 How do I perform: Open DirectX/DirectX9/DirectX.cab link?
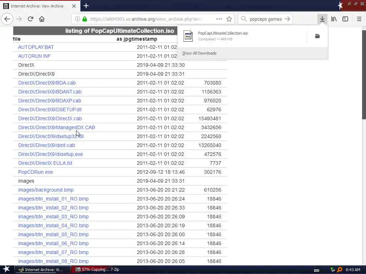pos(50,118)
